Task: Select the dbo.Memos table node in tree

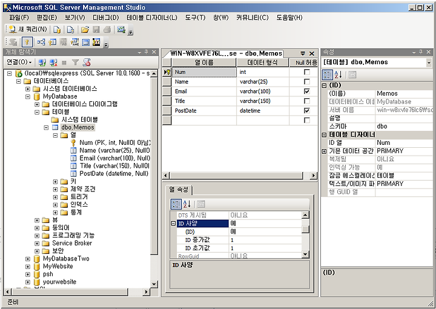Action: 78,127
